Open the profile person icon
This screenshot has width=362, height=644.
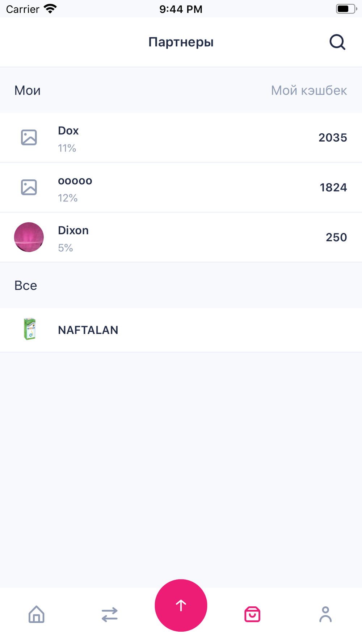(325, 614)
